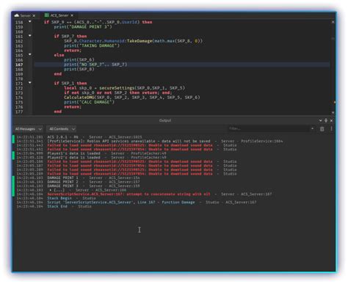348x284 pixels.
Task: Switch to the ACS_Server script tab
Action: point(59,15)
